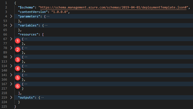Click the "1.0.0.0" version value
Screen dimensions: 193x109
(x=59, y=12)
